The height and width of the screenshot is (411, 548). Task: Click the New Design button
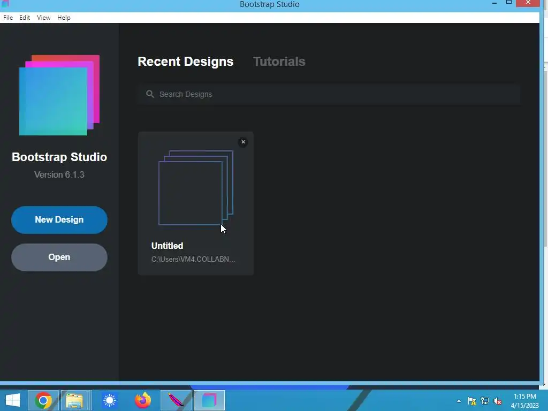(59, 220)
